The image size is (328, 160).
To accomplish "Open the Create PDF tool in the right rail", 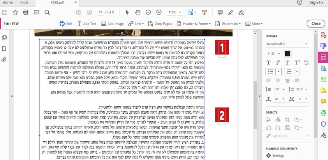I will click(323, 35).
